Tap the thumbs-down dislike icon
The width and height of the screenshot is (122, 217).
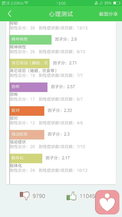(x=24, y=196)
